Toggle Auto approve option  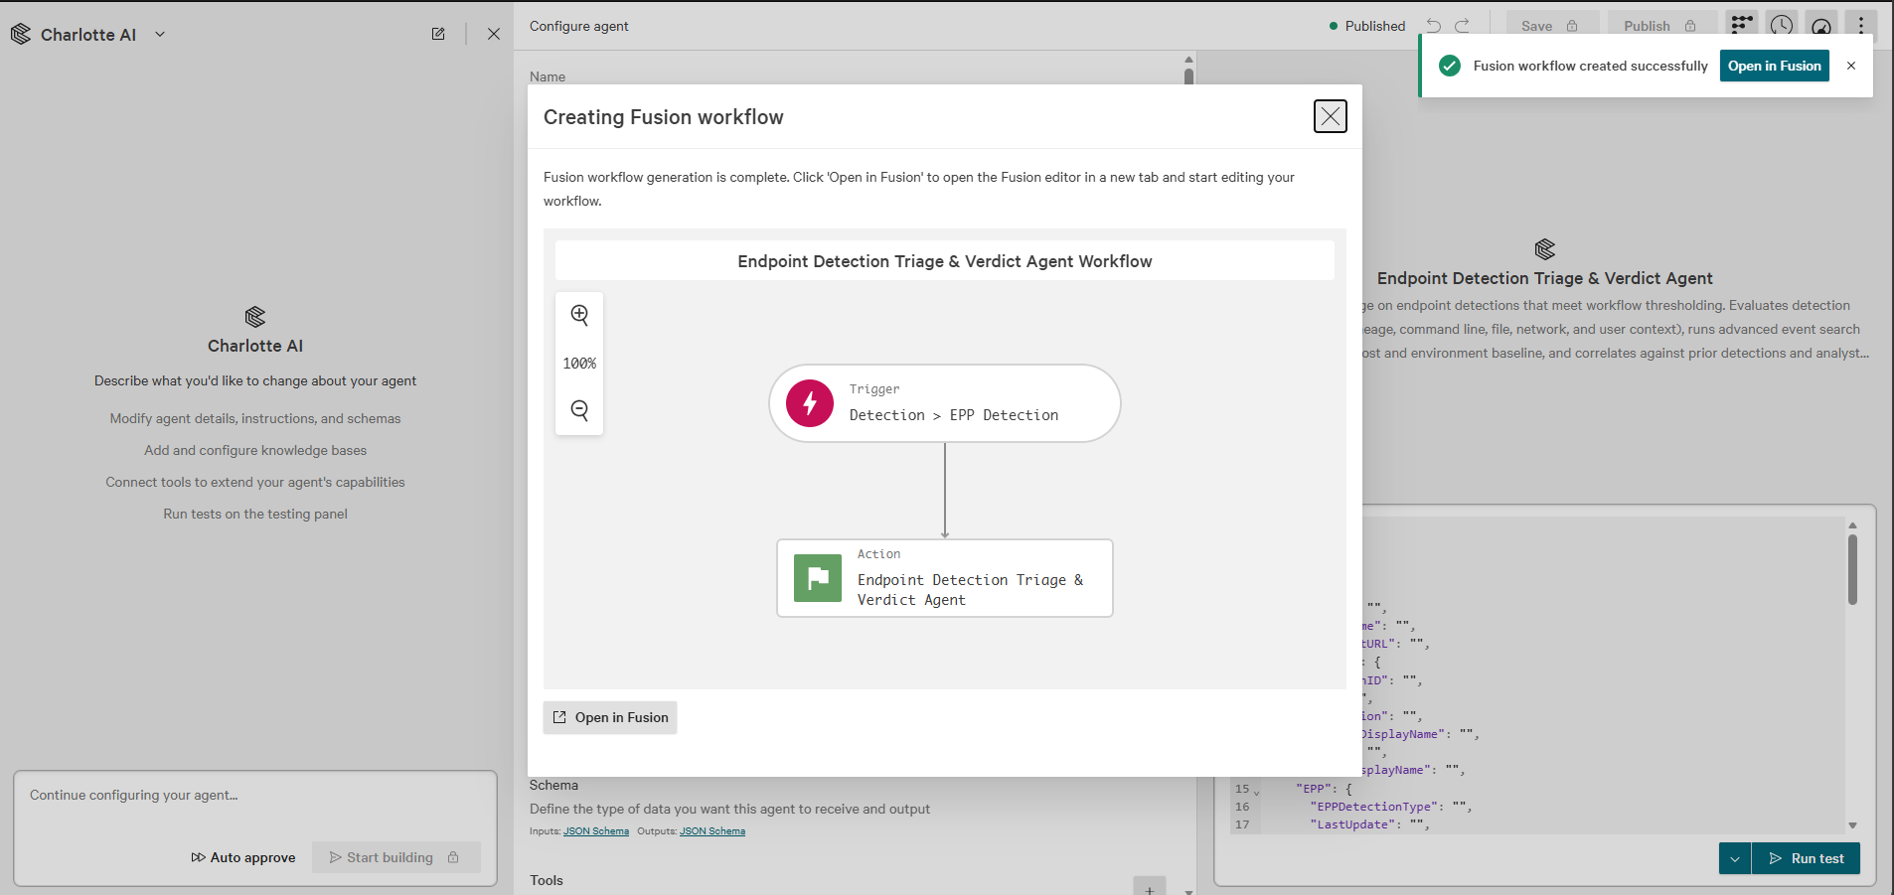point(243,857)
